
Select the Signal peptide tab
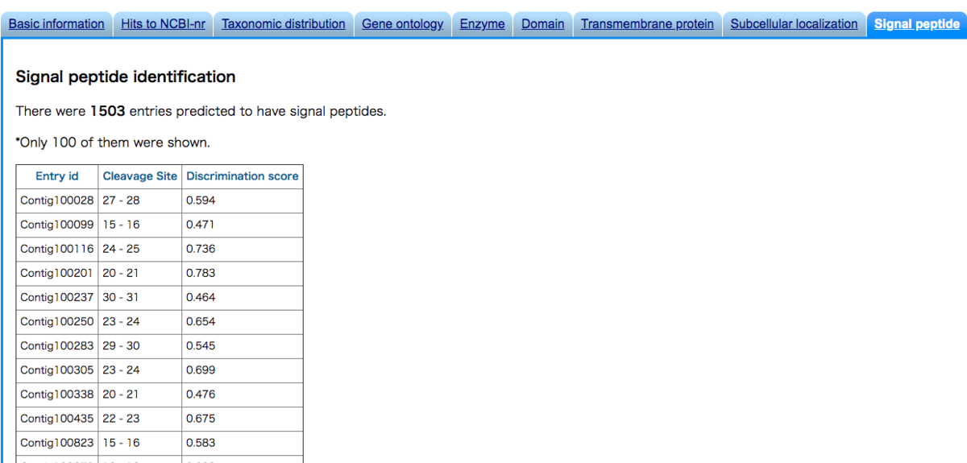tap(917, 24)
